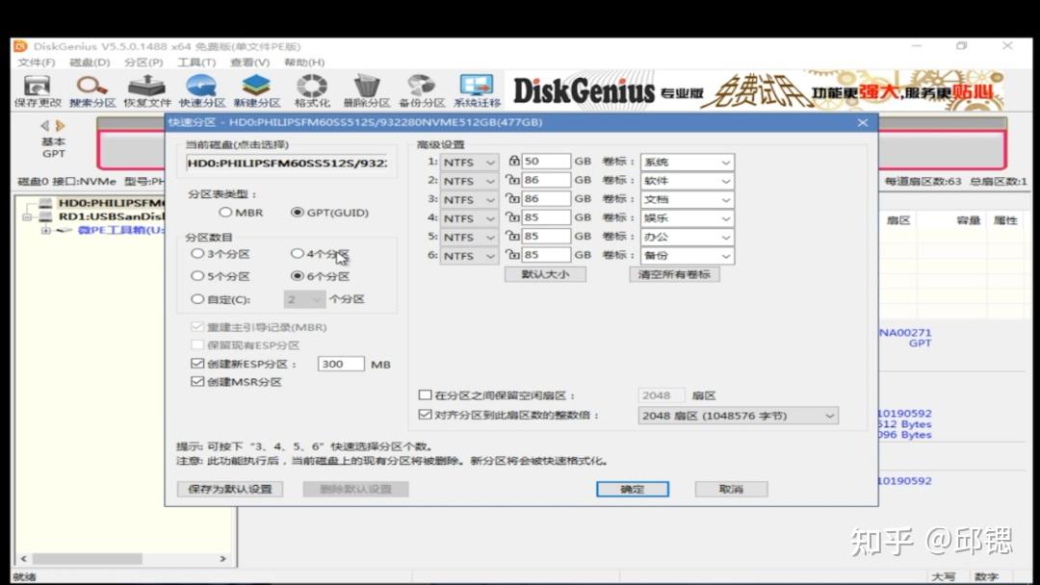Open volume label dropdown showing 备份
The height and width of the screenshot is (585, 1040).
pyautogui.click(x=688, y=256)
